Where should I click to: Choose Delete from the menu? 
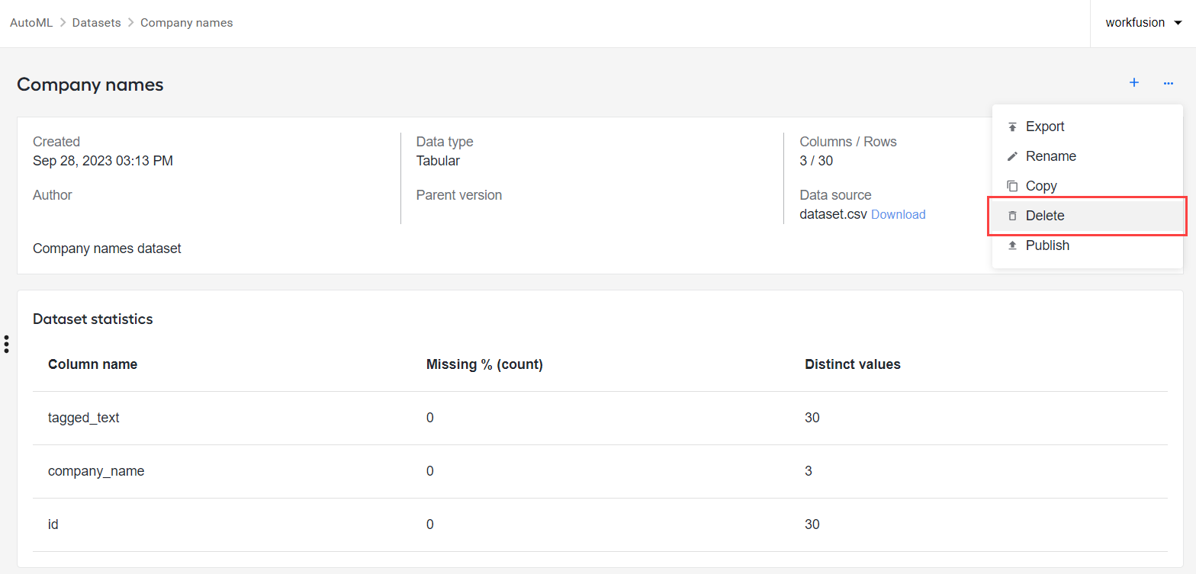[x=1088, y=216]
